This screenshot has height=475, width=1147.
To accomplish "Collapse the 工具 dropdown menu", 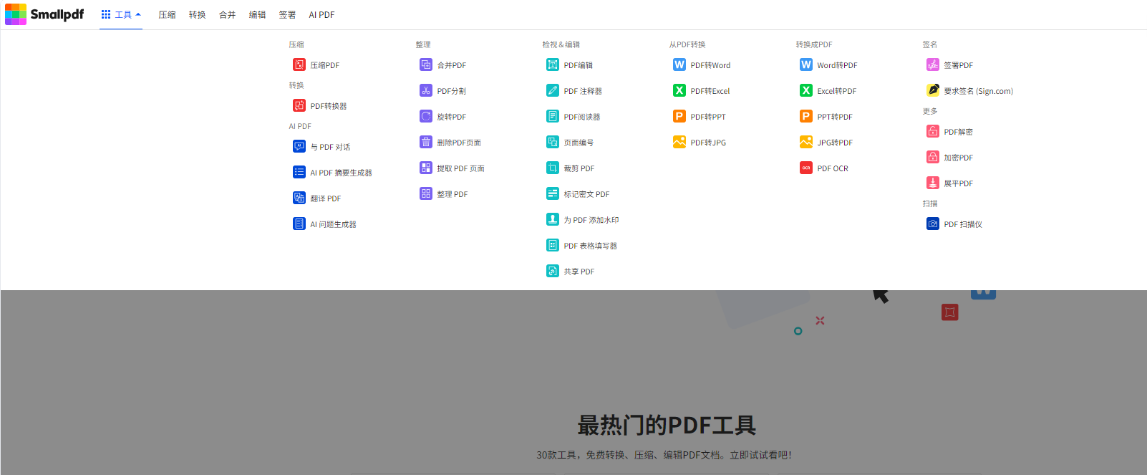I will coord(121,15).
